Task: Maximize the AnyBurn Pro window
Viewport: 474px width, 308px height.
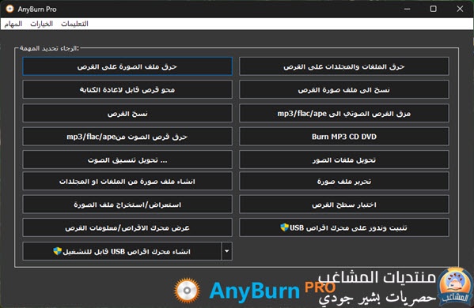Action: [x=433, y=9]
